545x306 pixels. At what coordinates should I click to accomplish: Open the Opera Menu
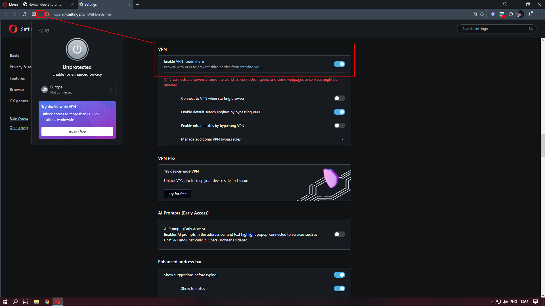tap(10, 5)
